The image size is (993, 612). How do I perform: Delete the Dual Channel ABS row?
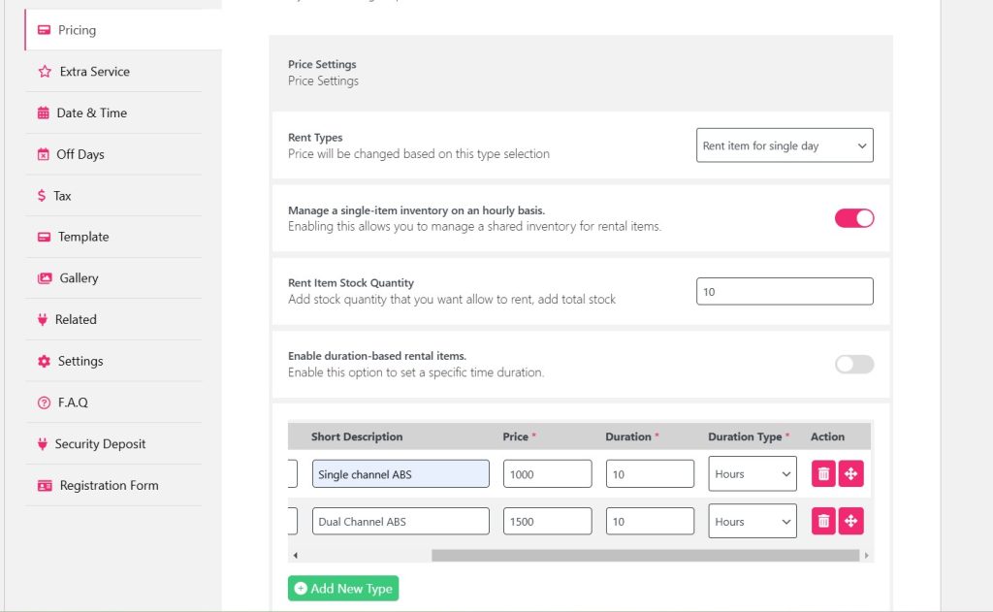tap(823, 521)
